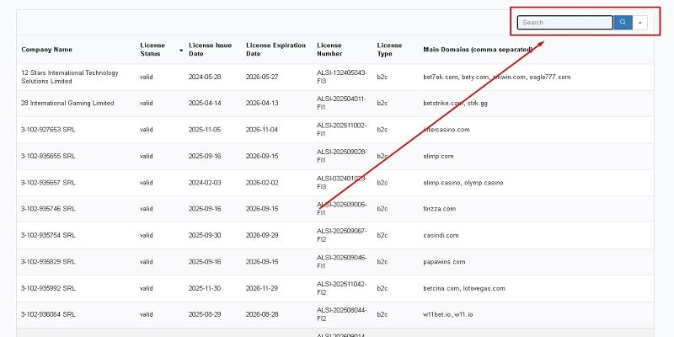The height and width of the screenshot is (337, 674).
Task: Click issue date 2024-05-28
Action: point(205,77)
